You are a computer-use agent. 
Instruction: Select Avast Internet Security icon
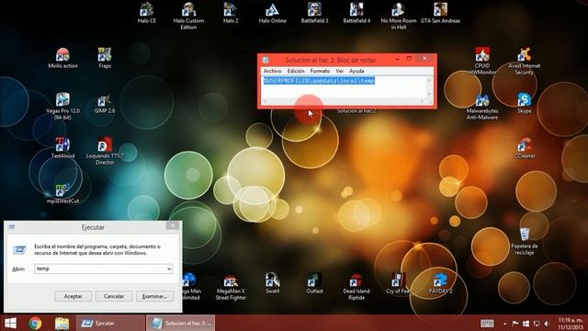pos(525,61)
